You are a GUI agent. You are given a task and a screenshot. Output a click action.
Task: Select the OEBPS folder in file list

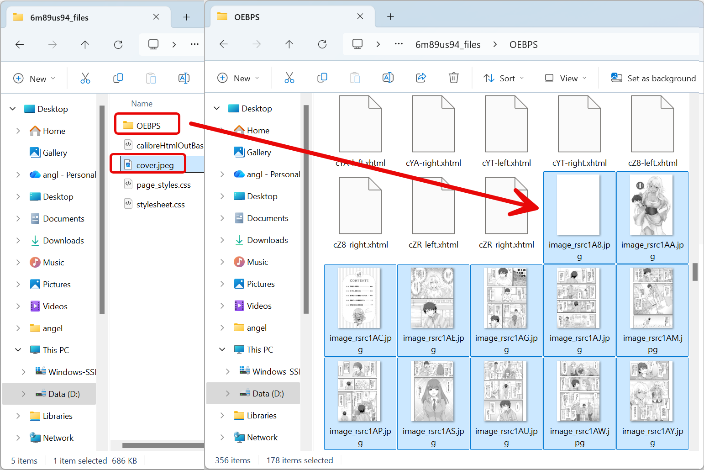tap(148, 126)
